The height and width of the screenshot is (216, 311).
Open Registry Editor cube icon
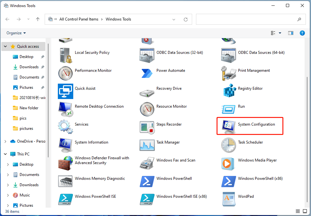pos(230,91)
